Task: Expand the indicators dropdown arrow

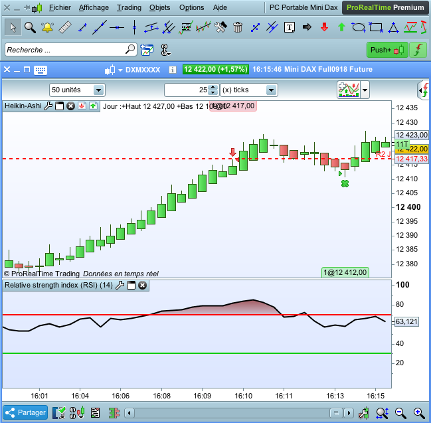Action: pos(365,90)
